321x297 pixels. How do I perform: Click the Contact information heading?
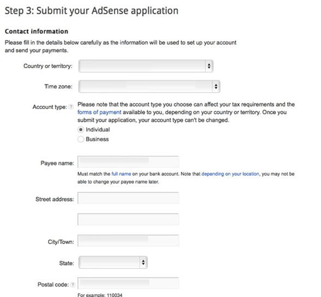point(37,31)
